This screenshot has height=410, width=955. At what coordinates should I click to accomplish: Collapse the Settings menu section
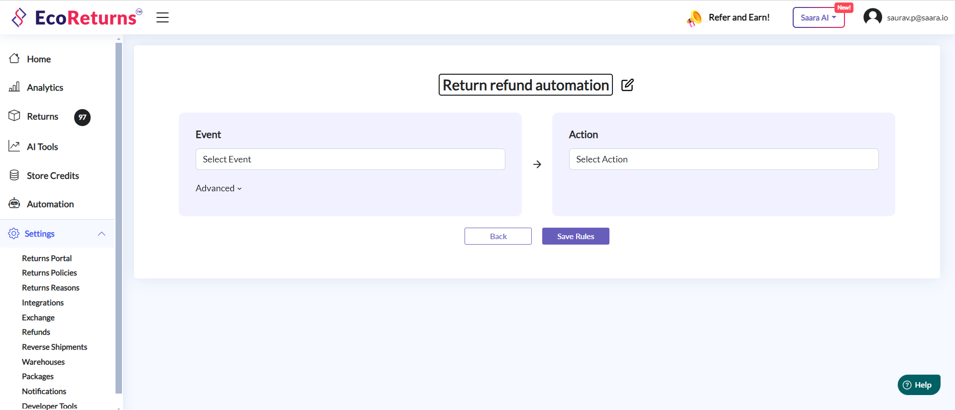click(x=102, y=234)
